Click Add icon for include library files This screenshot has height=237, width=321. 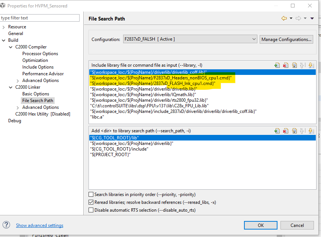click(x=277, y=65)
